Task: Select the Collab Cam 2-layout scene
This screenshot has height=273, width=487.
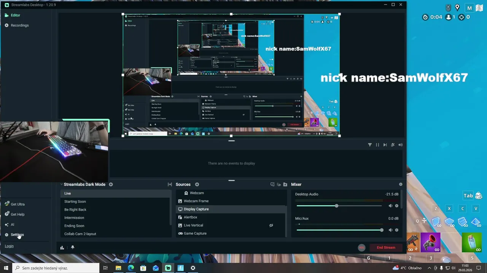Action: pos(116,234)
